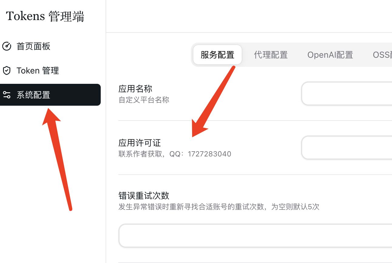Image resolution: width=392 pixels, height=263 pixels.
Task: Focus the 应用许可证 input field
Action: pos(347,148)
